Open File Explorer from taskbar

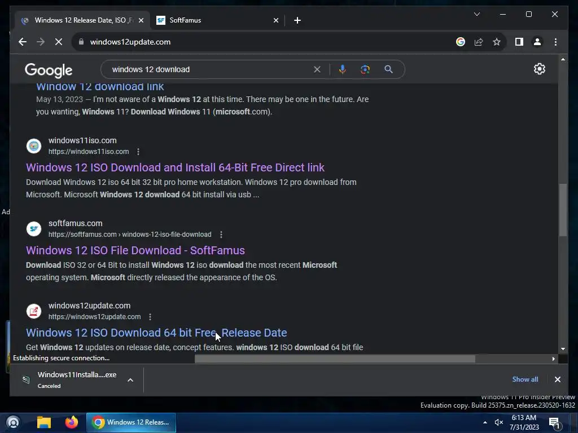(x=44, y=422)
